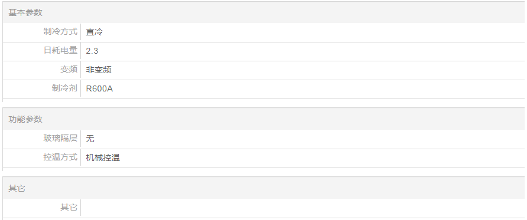527x220 pixels.
Task: Select the 日耗电量 label
Action: pos(60,51)
